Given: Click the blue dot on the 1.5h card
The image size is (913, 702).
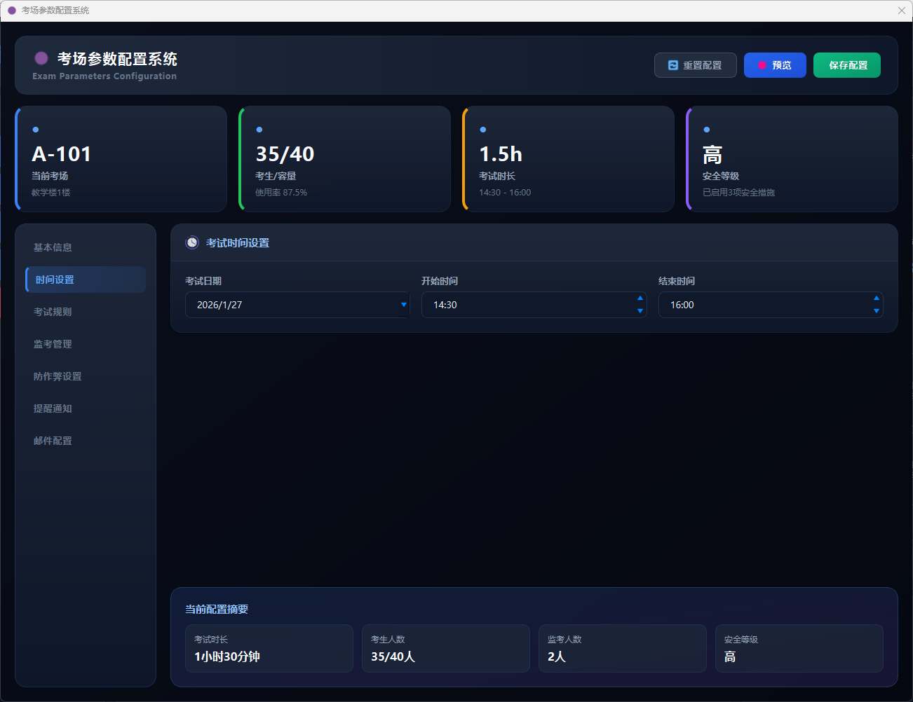Looking at the screenshot, I should point(483,130).
